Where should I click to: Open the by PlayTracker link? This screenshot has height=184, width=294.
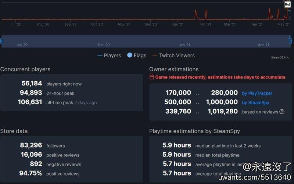tap(257, 93)
